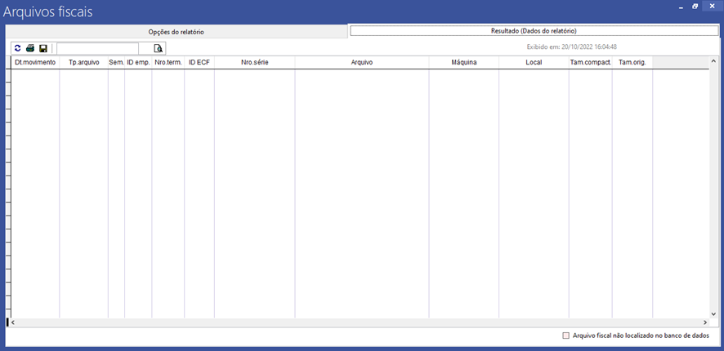Click the 'Nro.série' column header
The image size is (724, 351).
[x=254, y=62]
